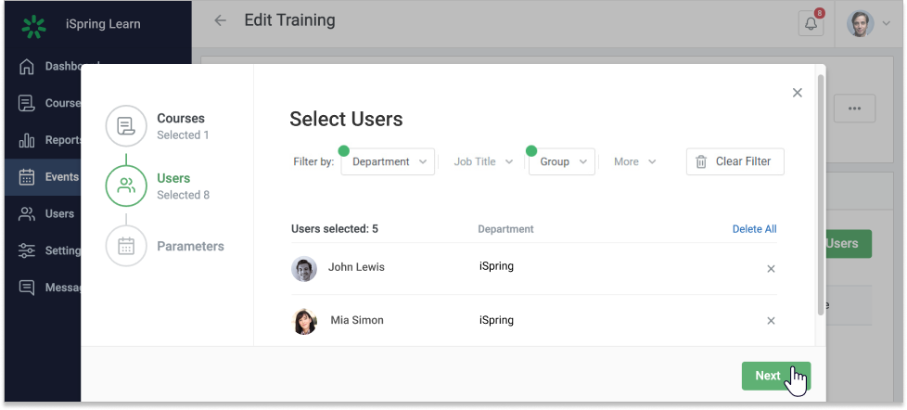Open the Job Title filter dropdown

pyautogui.click(x=482, y=161)
